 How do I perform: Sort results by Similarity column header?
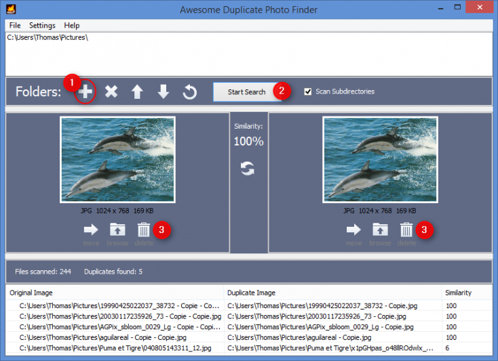[x=458, y=293]
